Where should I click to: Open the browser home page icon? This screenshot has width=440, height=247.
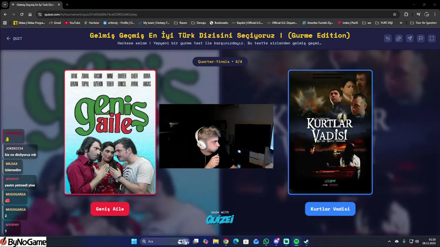click(x=30, y=14)
